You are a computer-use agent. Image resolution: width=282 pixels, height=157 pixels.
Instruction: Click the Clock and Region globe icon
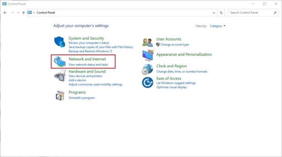point(147,69)
